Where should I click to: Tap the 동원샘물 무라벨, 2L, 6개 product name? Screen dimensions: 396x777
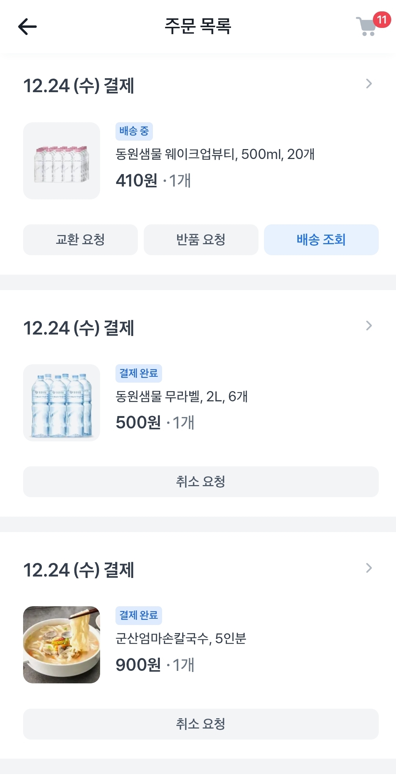click(181, 397)
